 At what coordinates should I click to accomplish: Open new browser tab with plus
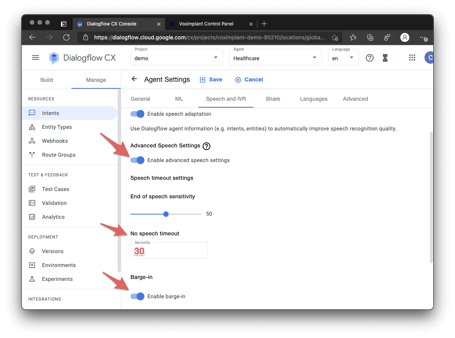click(264, 24)
